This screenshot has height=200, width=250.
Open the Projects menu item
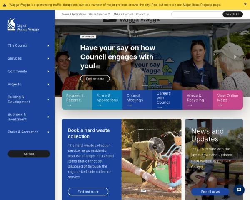(x=14, y=84)
